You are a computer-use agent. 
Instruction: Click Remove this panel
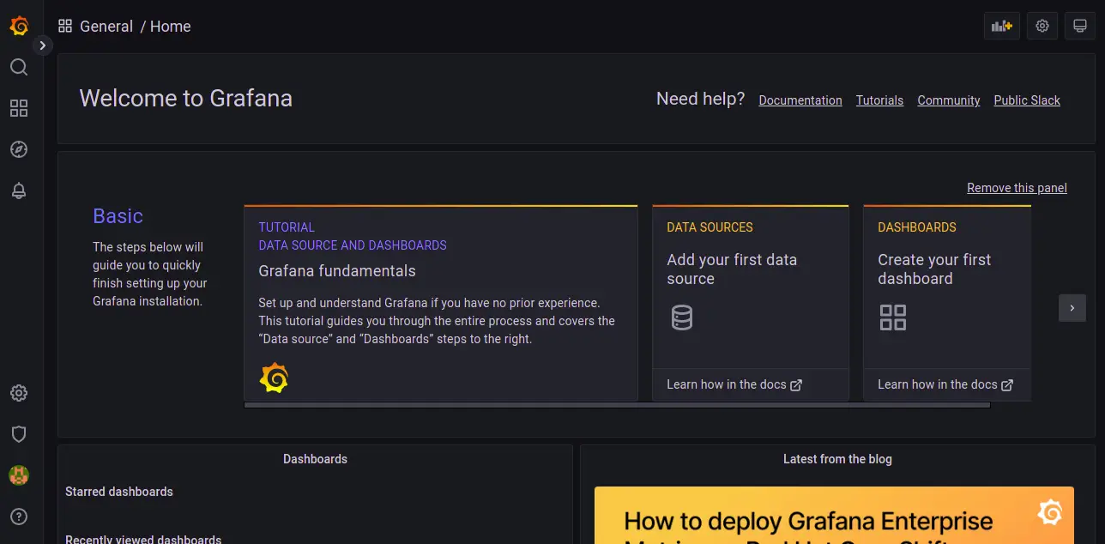1017,188
